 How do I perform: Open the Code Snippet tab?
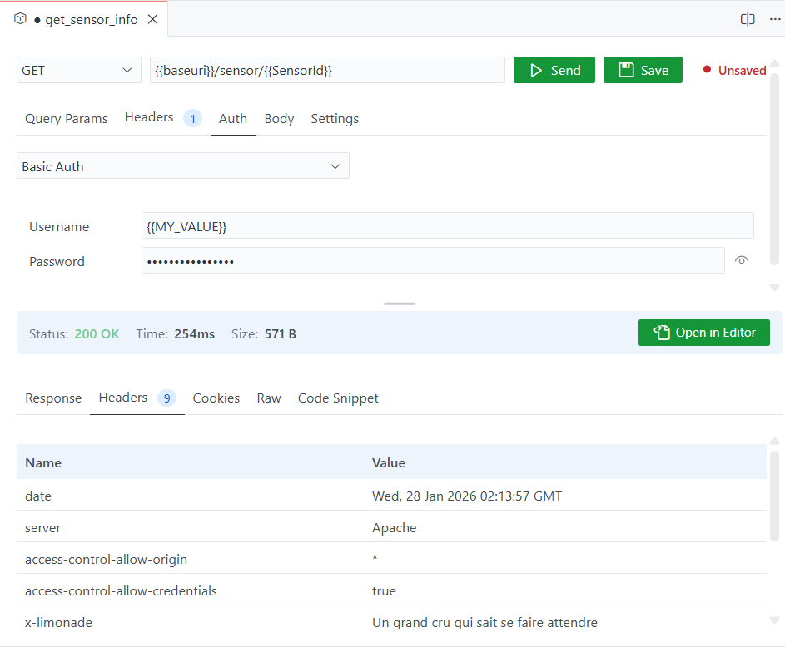tap(337, 398)
